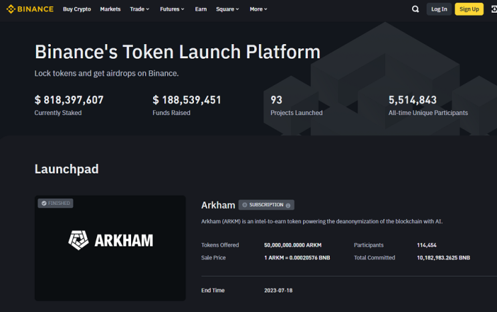Screen dimensions: 497x312
Task: Open the Earn menu item
Action: (201, 9)
